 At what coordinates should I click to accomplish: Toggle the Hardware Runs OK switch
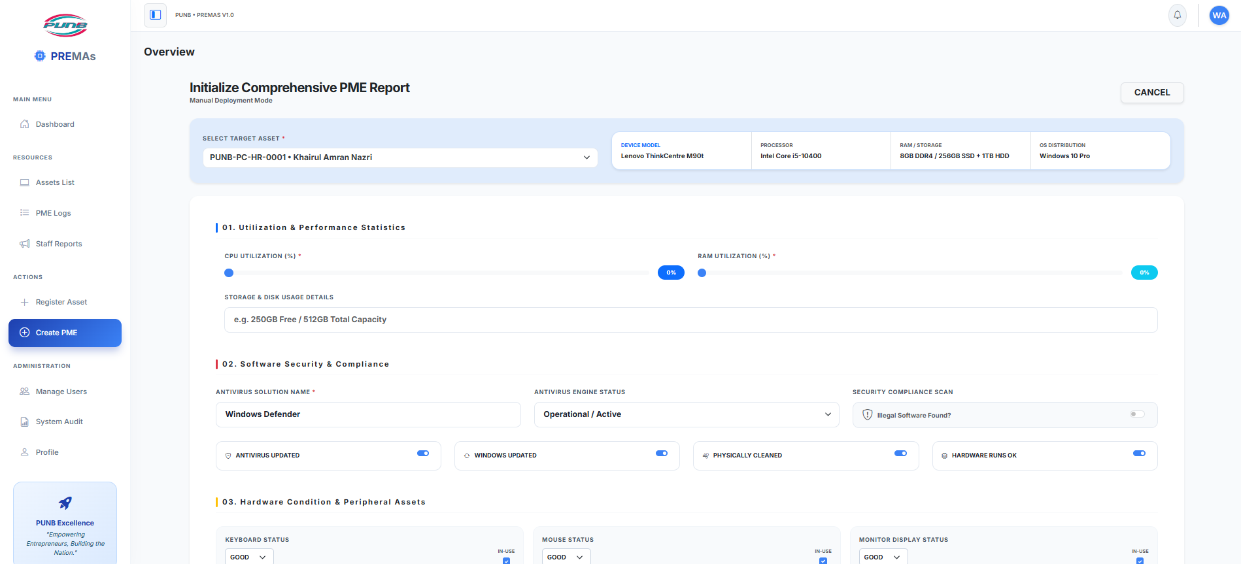pos(1139,453)
